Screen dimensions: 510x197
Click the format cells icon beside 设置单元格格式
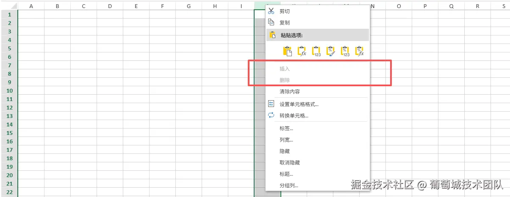click(x=271, y=104)
